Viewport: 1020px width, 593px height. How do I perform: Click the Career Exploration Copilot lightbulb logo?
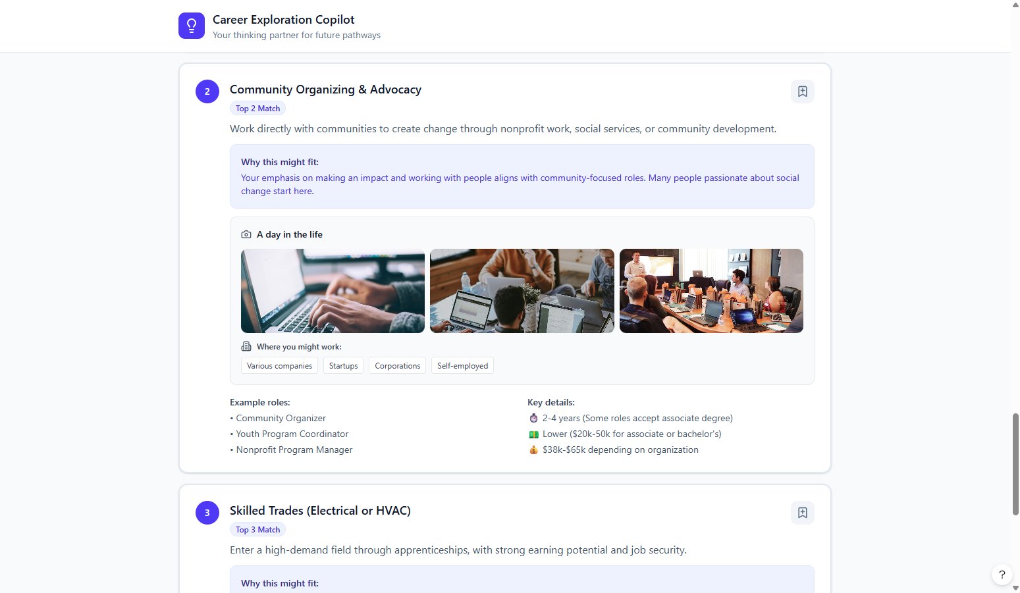[192, 26]
